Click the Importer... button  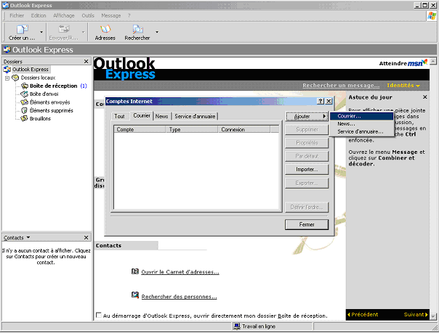point(307,170)
